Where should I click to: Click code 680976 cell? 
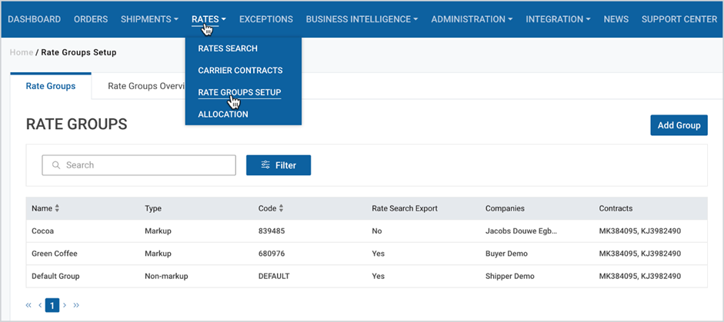272,254
